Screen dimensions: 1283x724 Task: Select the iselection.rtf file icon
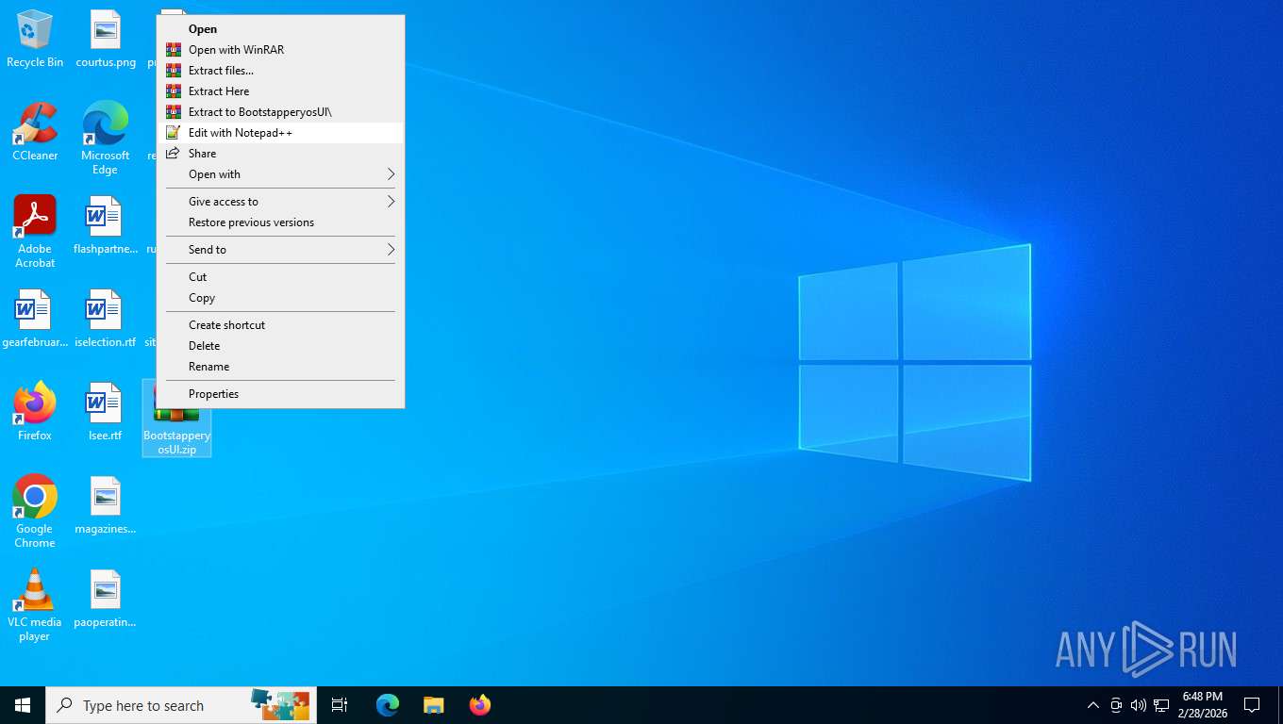106,320
